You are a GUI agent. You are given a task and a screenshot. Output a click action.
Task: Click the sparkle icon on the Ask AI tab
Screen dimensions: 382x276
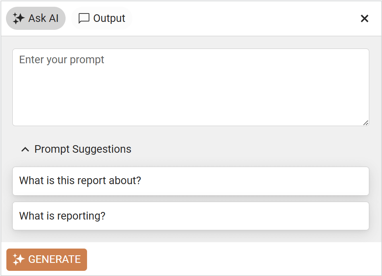(18, 18)
